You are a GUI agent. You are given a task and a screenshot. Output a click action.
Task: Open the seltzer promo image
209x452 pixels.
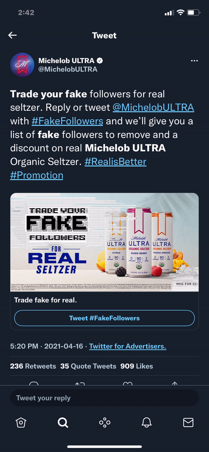pos(104,242)
